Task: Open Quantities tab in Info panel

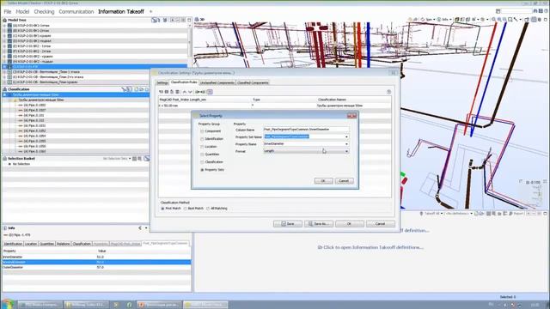Action: click(46, 244)
